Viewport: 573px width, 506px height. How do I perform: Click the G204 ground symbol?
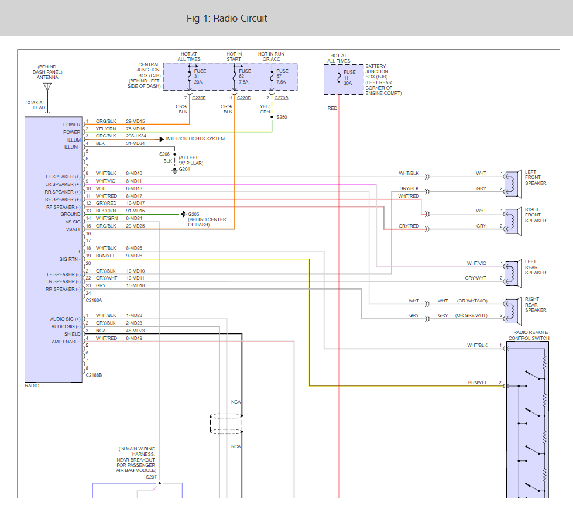pyautogui.click(x=174, y=170)
